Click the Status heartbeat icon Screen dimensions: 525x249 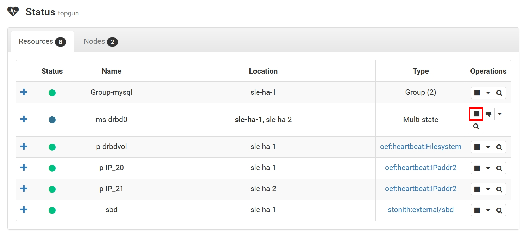pyautogui.click(x=13, y=12)
